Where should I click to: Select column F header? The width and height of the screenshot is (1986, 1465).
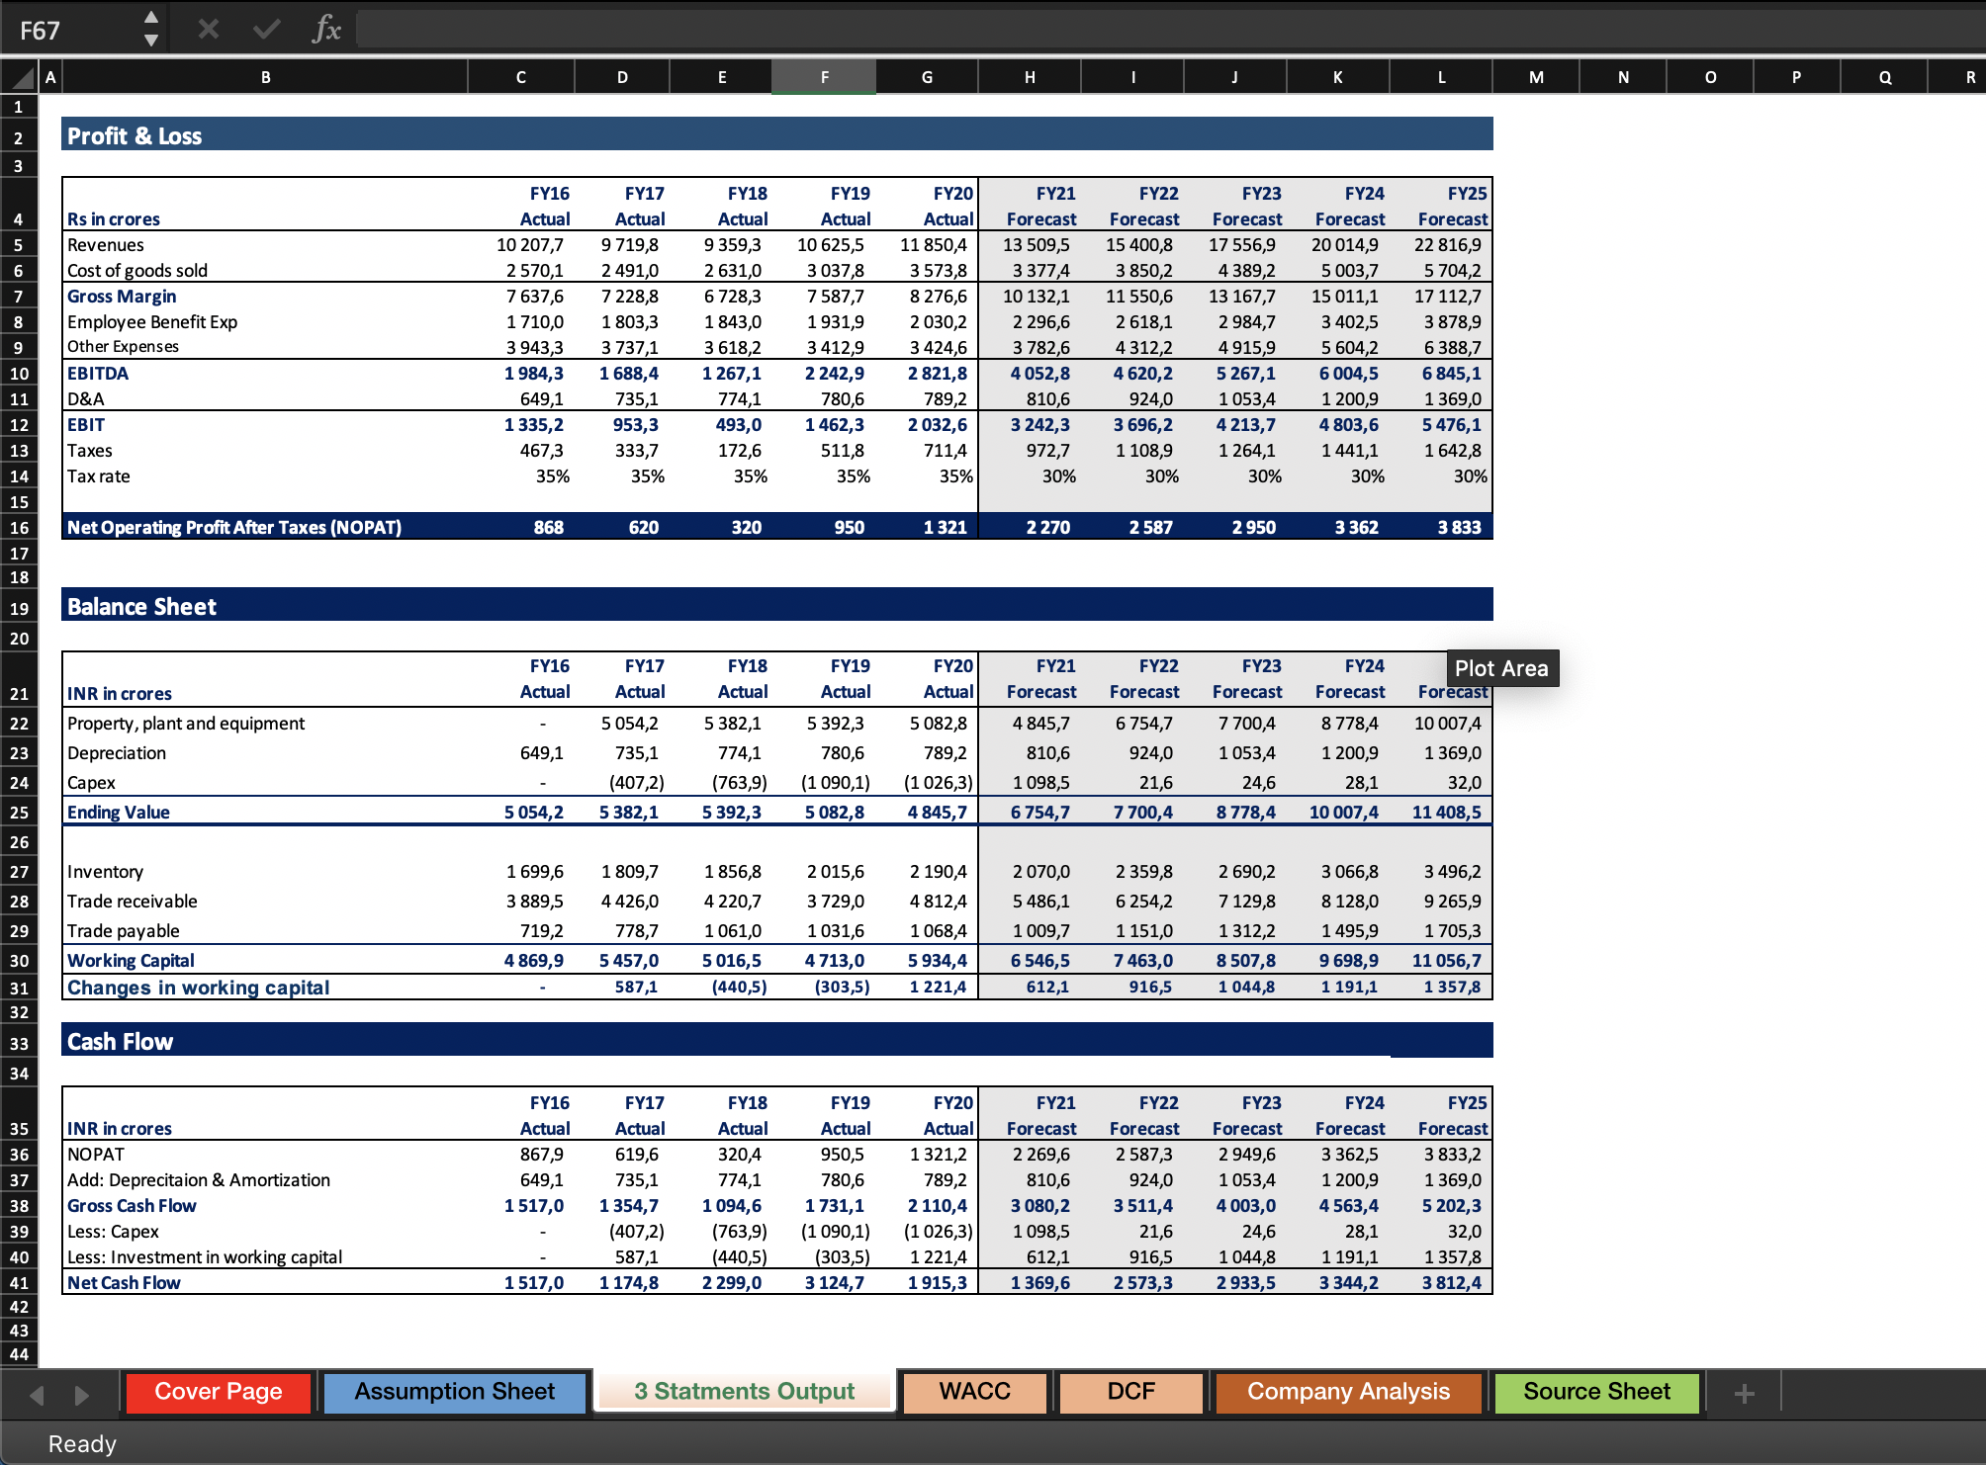[824, 77]
